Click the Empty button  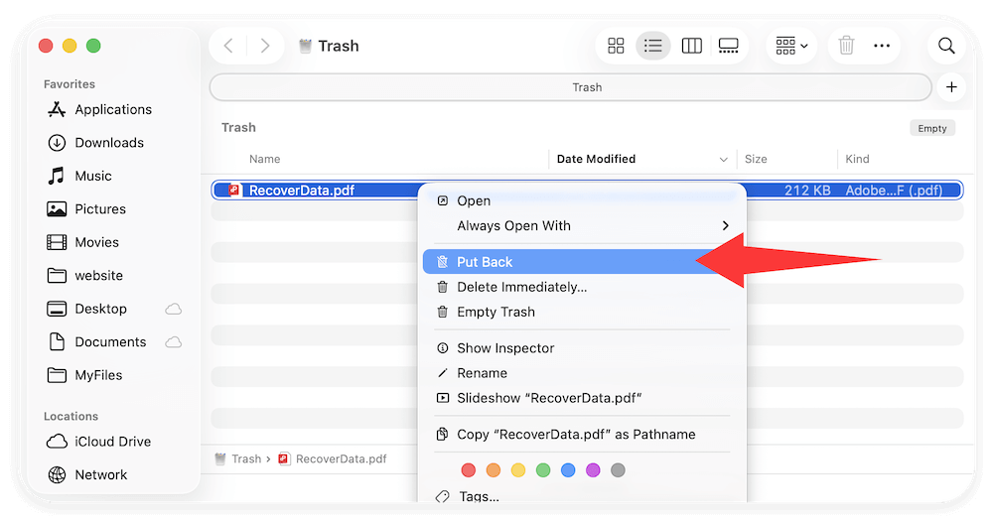pos(932,128)
